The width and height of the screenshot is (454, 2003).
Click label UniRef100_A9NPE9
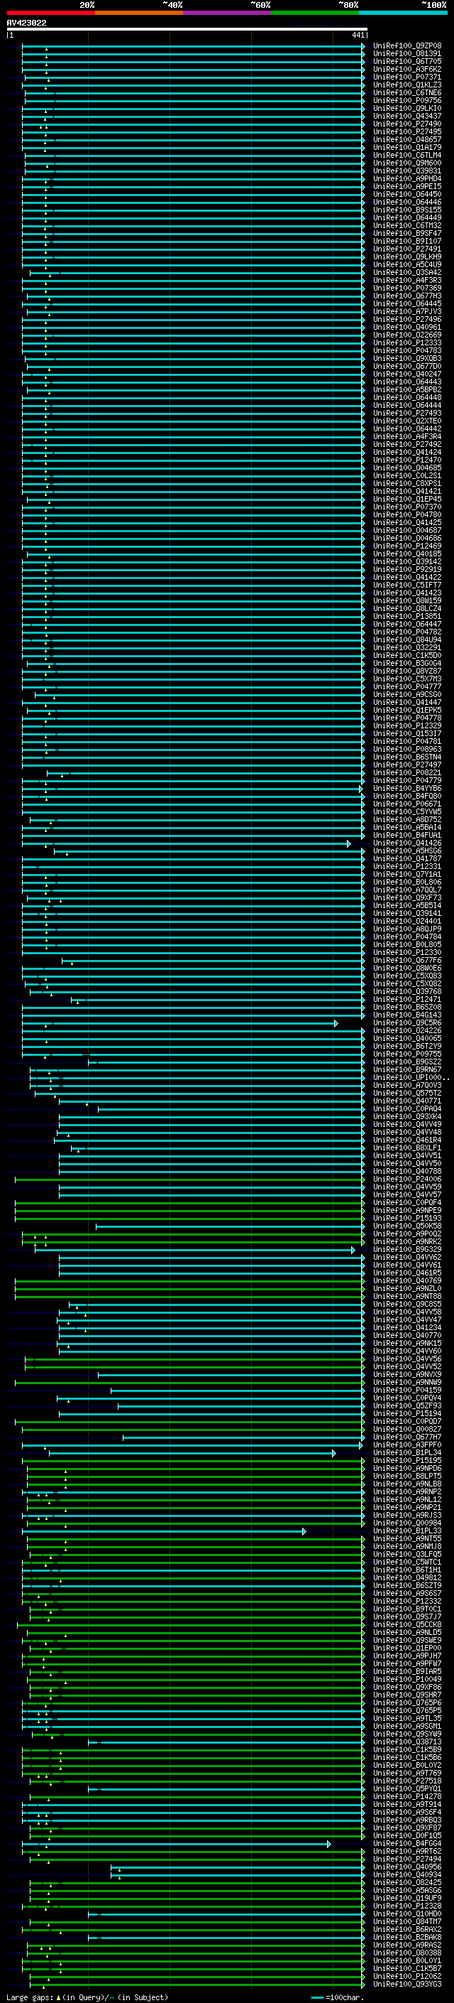click(x=407, y=1210)
